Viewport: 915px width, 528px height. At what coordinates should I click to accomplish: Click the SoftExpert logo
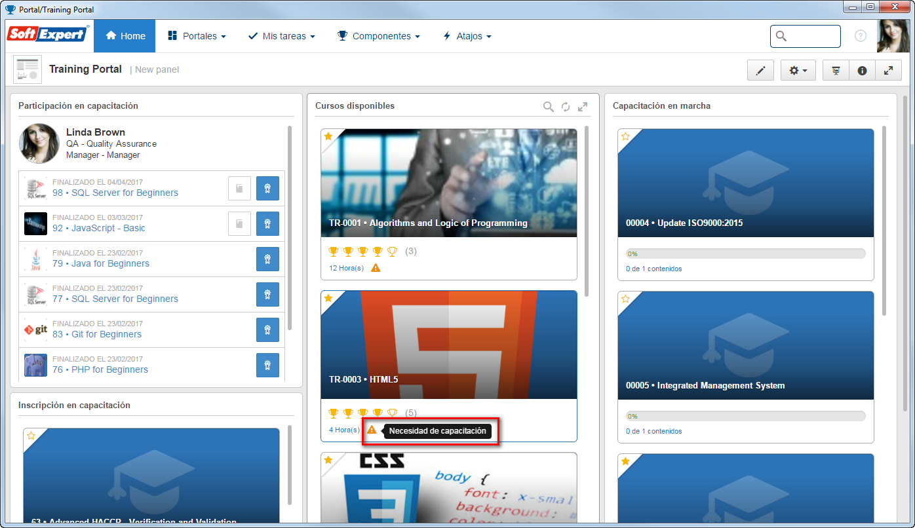49,34
